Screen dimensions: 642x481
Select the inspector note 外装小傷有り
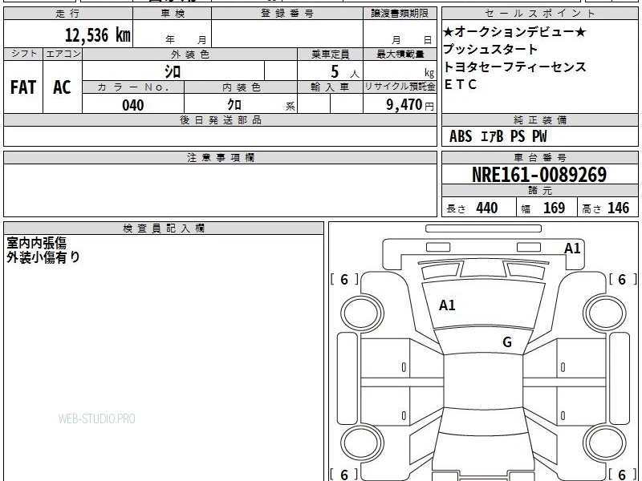[x=43, y=257]
